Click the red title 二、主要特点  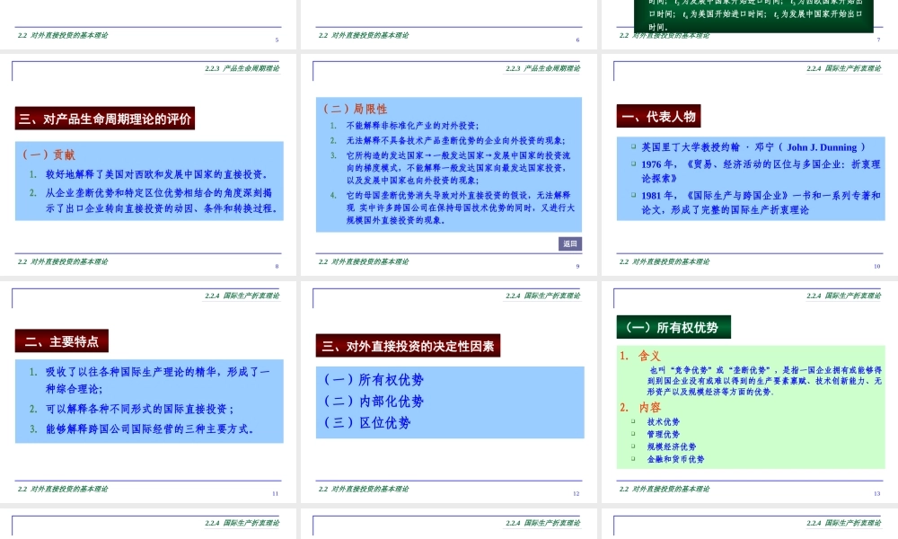coord(62,341)
